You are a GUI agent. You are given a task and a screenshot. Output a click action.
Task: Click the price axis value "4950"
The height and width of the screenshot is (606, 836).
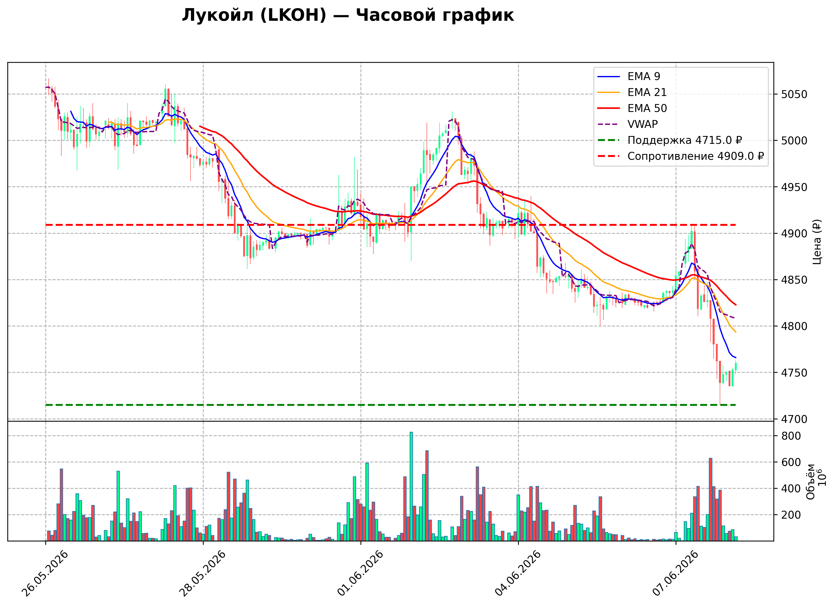794,187
